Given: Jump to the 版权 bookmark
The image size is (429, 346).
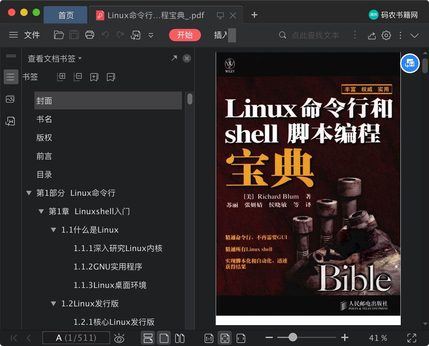Looking at the screenshot, I should (44, 138).
